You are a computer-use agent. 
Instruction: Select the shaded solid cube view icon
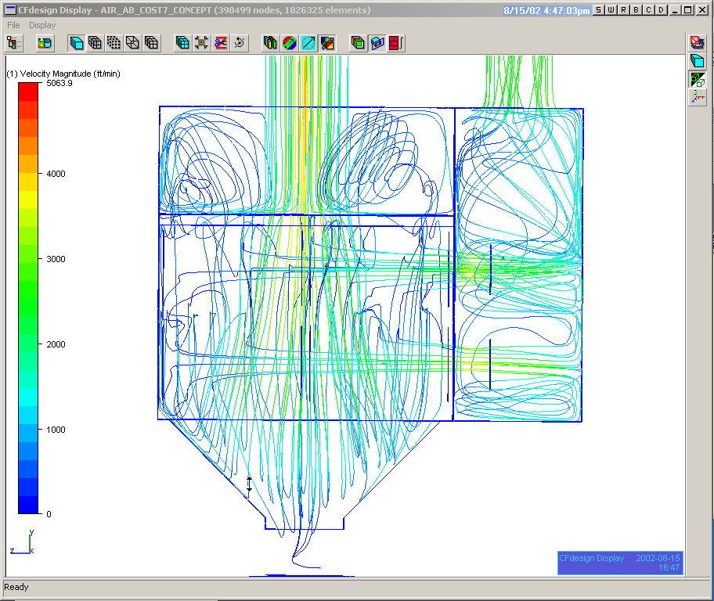pos(77,43)
